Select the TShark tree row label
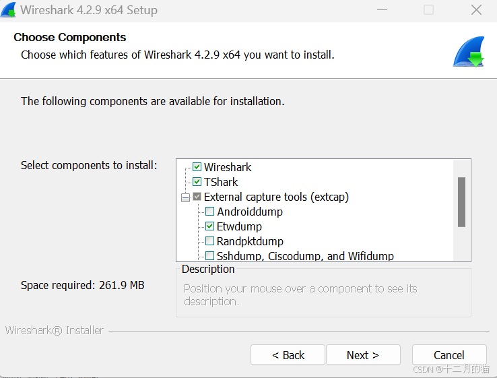This screenshot has height=378, width=497. (221, 182)
